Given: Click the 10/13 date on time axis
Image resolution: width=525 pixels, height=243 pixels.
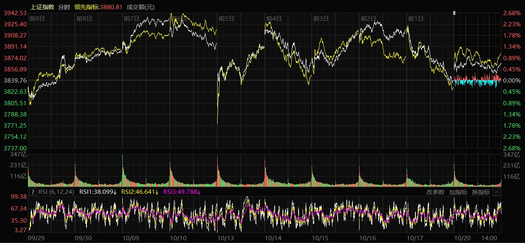Looking at the screenshot, I should [x=226, y=237].
